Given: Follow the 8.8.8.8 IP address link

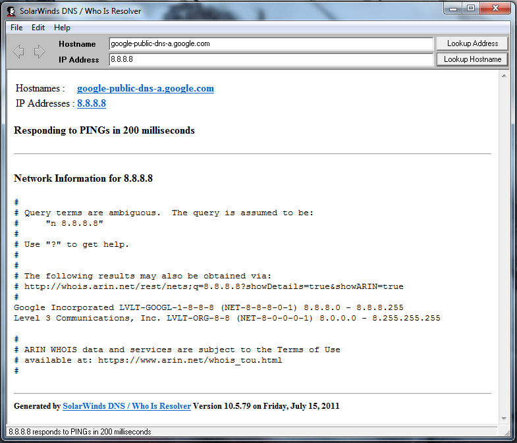Looking at the screenshot, I should [x=92, y=103].
